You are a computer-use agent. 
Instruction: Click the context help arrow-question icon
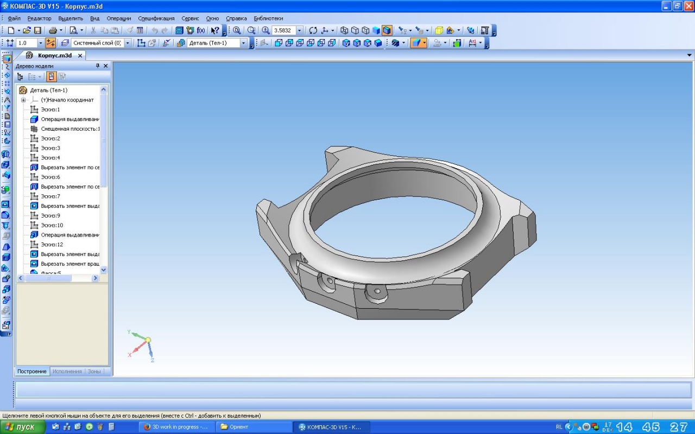(x=215, y=30)
